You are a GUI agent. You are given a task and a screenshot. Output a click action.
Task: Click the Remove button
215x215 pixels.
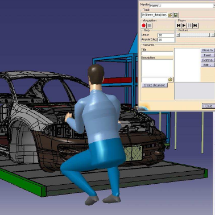(208, 60)
